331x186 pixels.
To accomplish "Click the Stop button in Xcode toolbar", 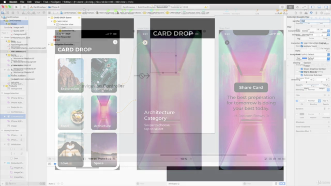I will (x=24, y=7).
